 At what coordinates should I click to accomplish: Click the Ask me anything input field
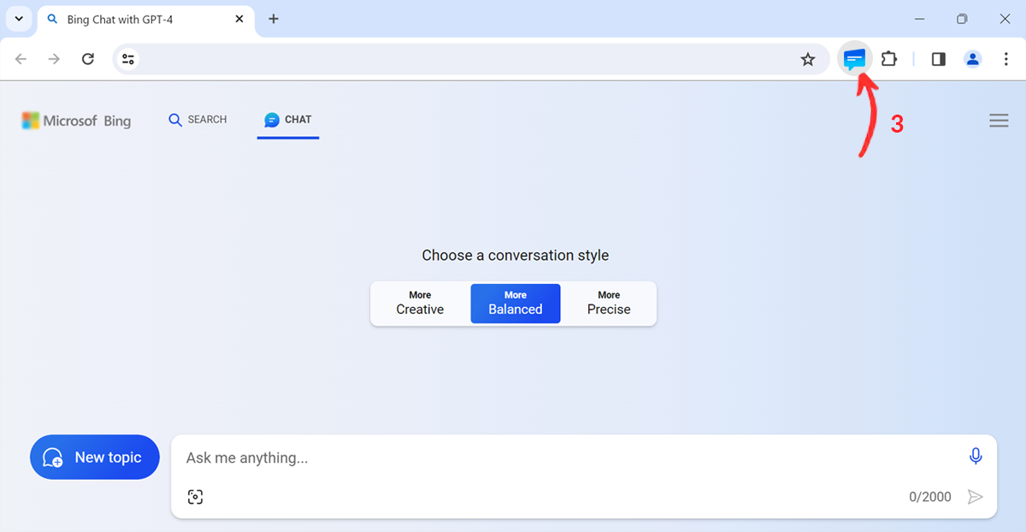coord(427,457)
